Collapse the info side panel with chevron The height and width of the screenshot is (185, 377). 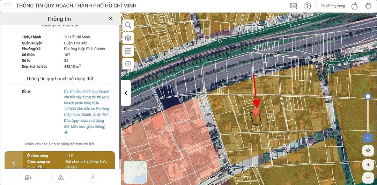[126, 93]
